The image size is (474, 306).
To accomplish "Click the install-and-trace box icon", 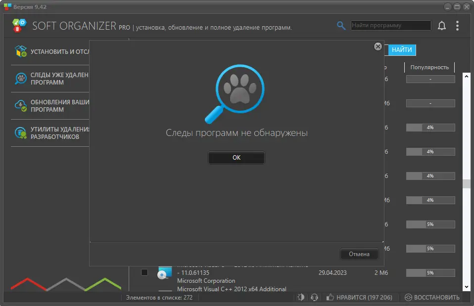I will 21,51.
